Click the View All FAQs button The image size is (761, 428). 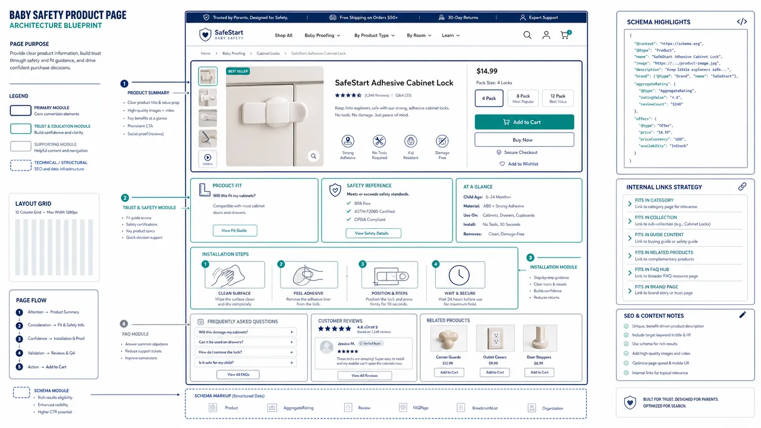coord(237,374)
